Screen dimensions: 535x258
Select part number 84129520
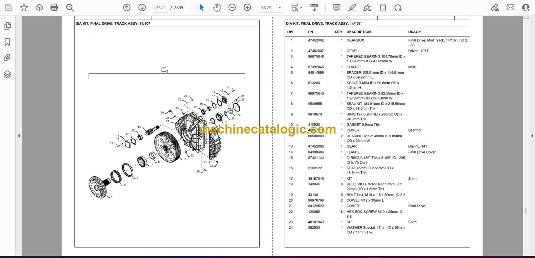tap(316, 206)
